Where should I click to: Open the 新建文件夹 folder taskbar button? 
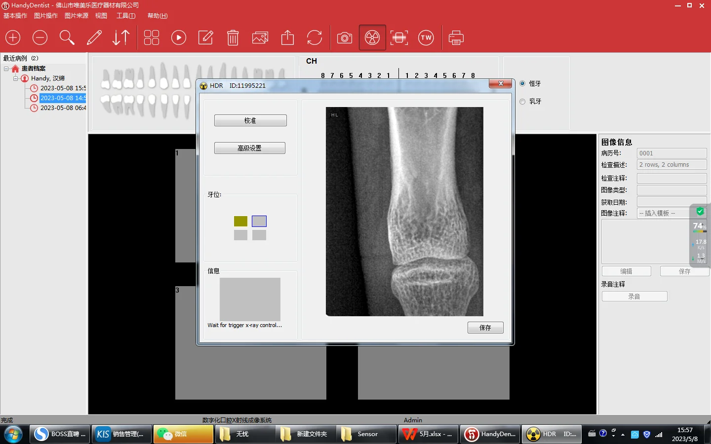pos(306,434)
